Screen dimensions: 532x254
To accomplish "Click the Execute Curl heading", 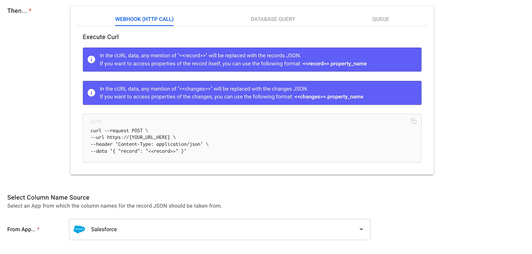I will click(x=100, y=37).
